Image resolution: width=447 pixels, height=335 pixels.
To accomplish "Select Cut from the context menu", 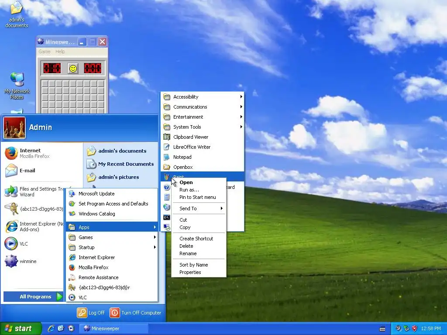I will point(199,220).
